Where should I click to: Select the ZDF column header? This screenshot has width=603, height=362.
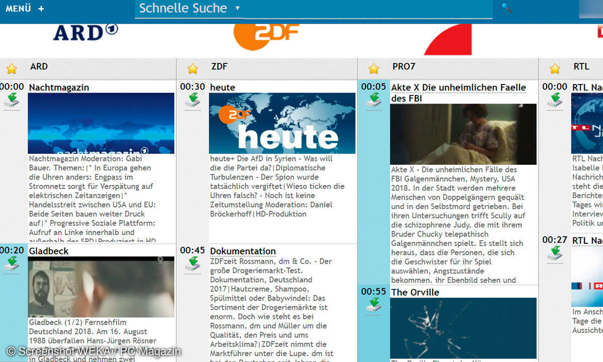click(220, 66)
